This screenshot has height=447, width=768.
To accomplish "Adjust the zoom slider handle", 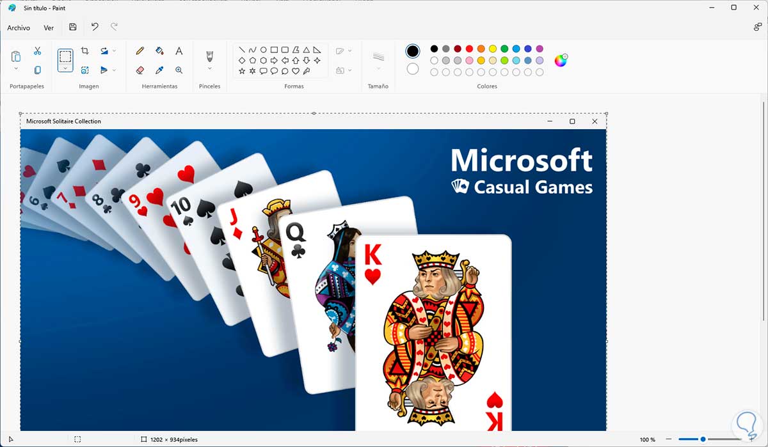I will [x=703, y=439].
